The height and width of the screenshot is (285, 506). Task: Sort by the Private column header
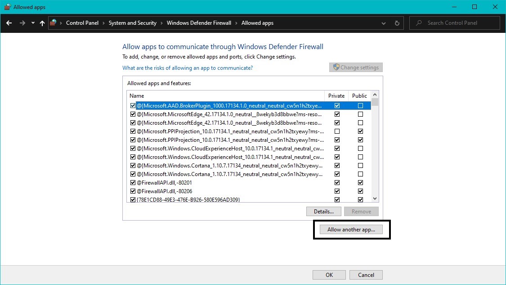click(336, 95)
